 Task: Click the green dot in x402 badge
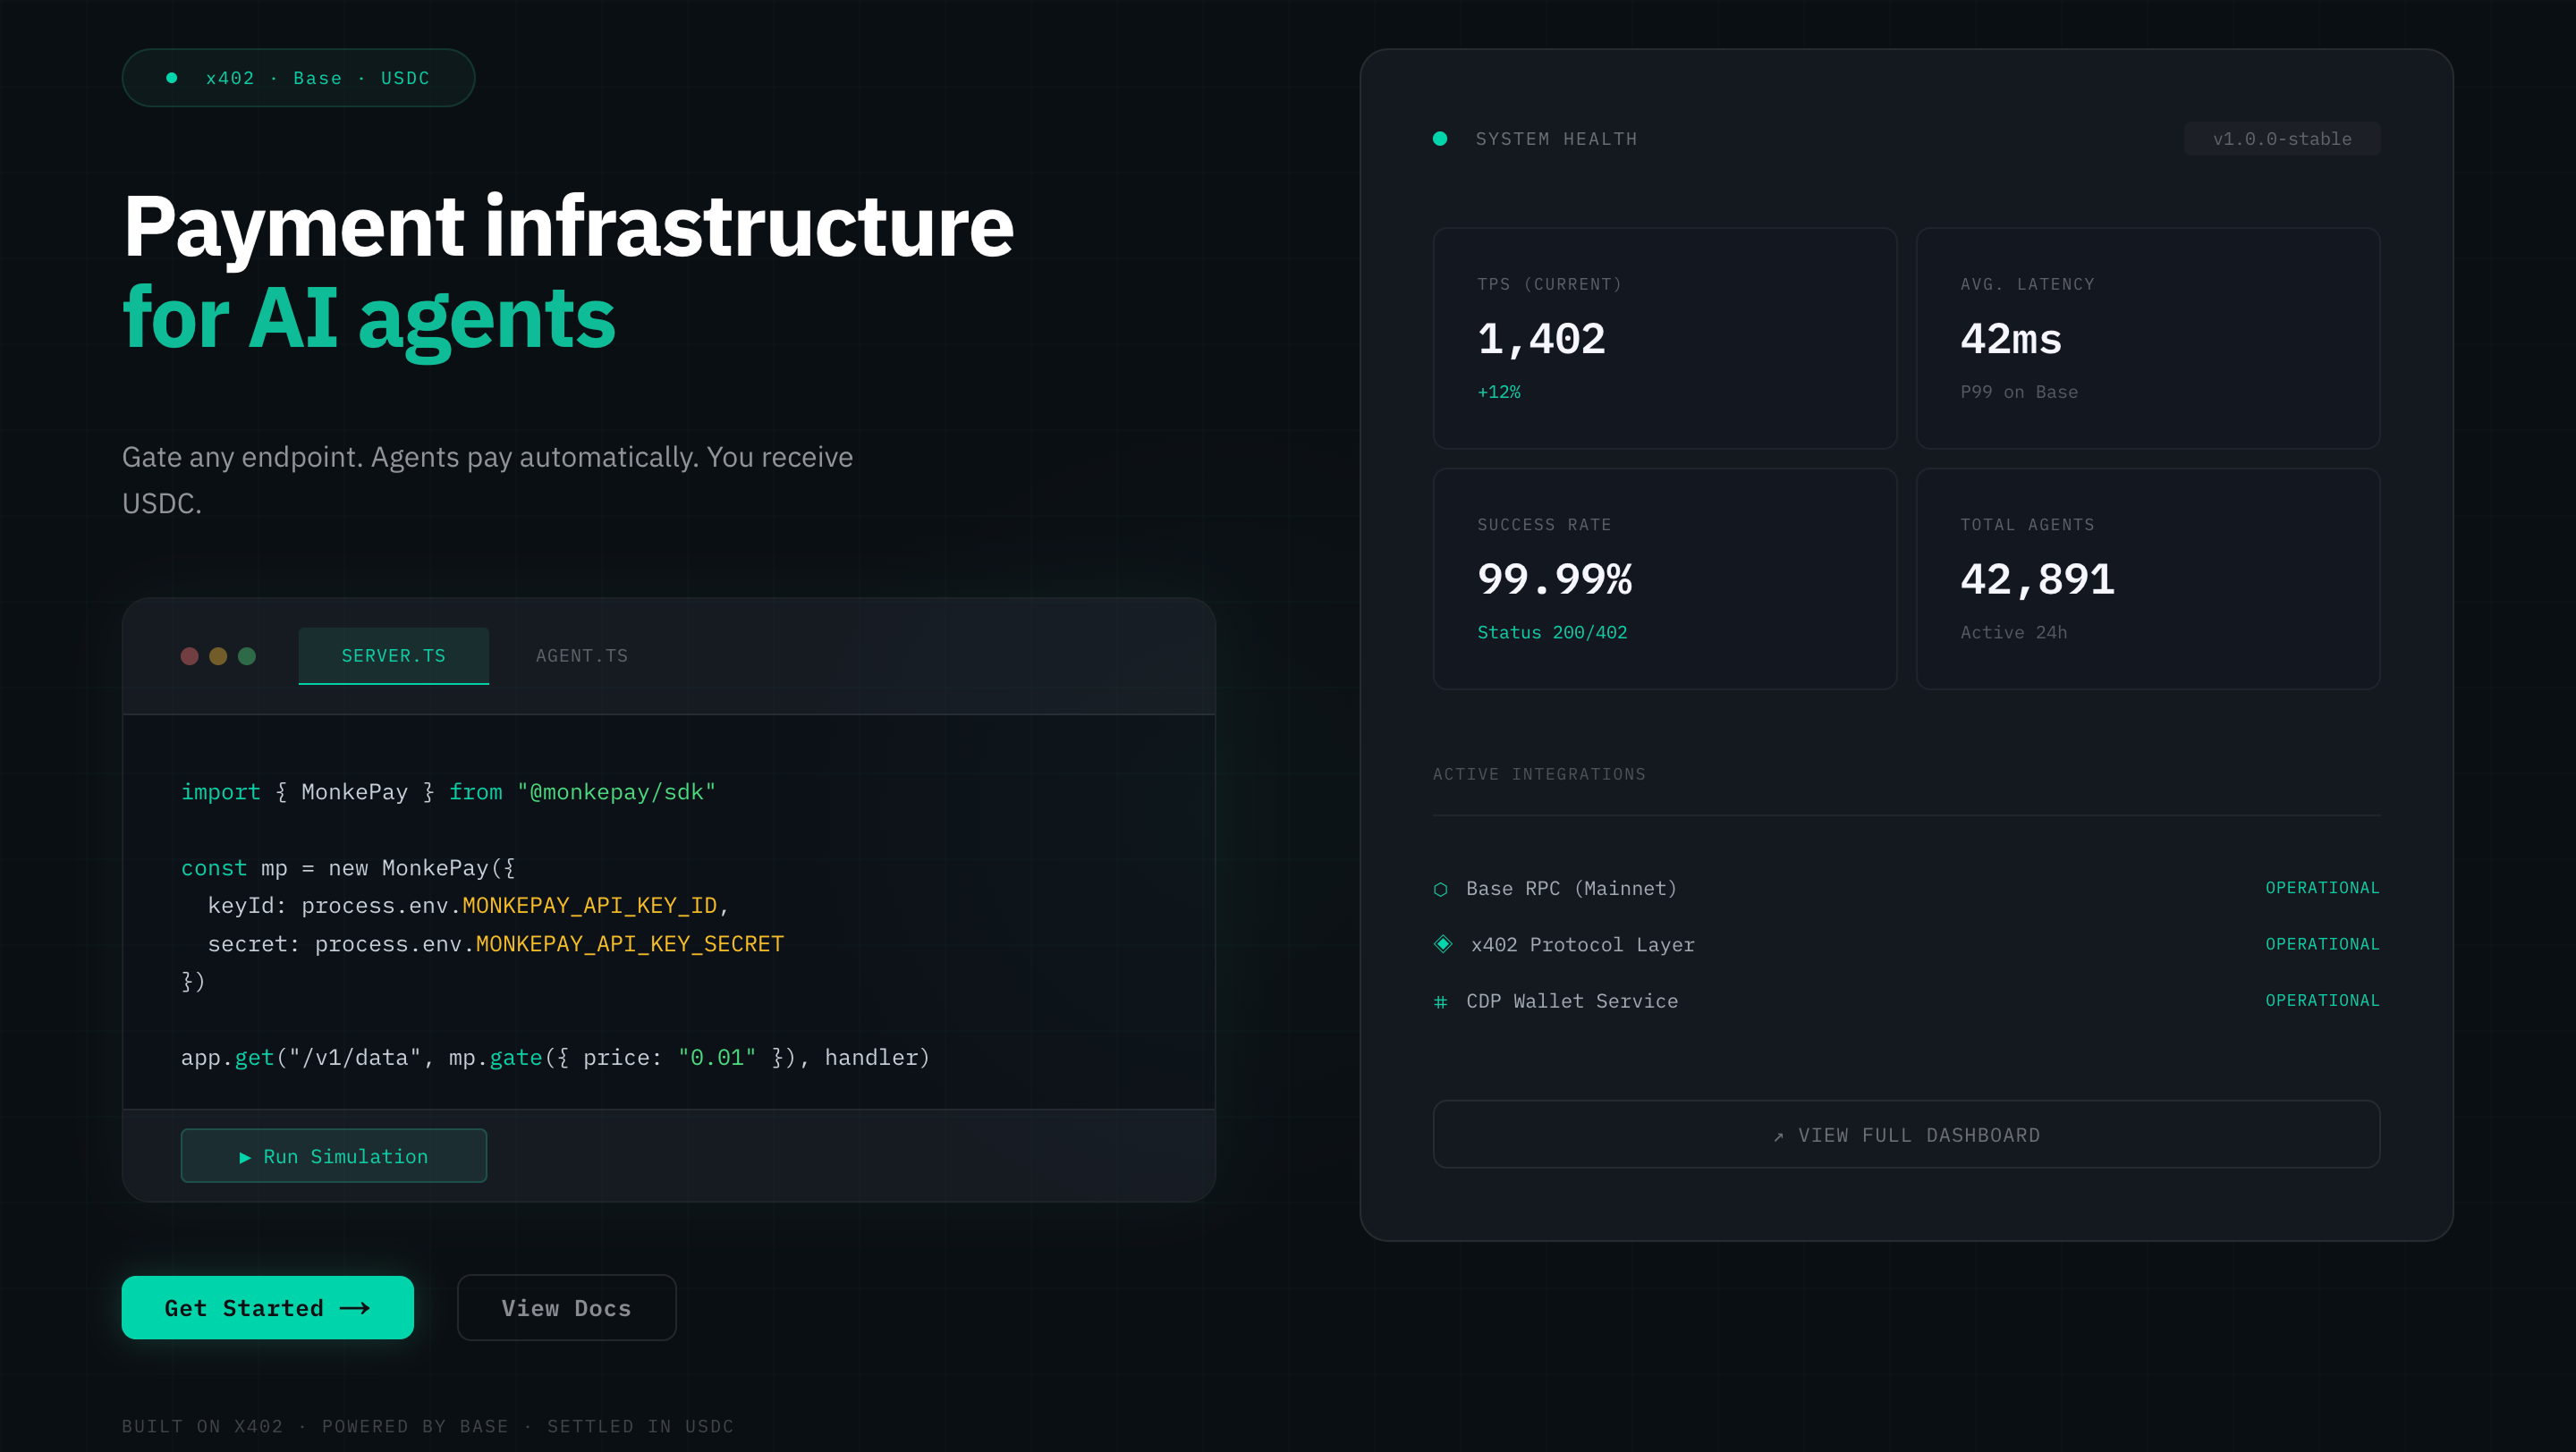coord(172,78)
